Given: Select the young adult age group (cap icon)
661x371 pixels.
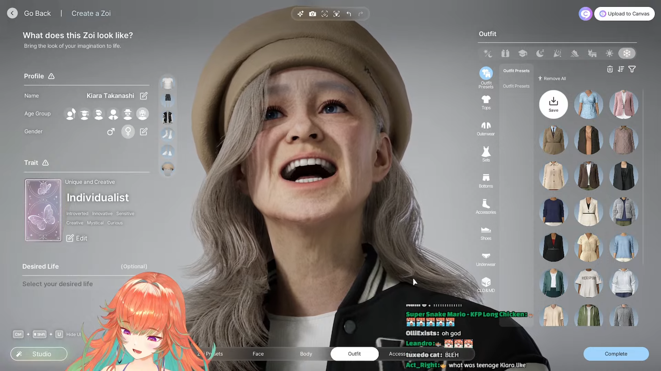Looking at the screenshot, I should pyautogui.click(x=99, y=114).
